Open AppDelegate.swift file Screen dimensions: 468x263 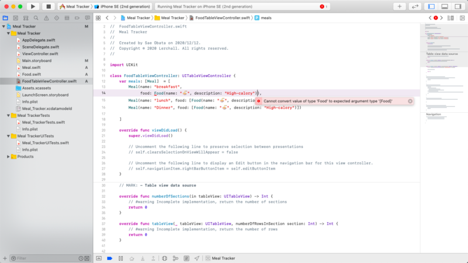(38, 40)
